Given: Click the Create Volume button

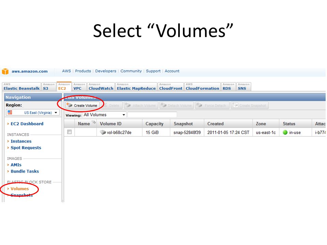Looking at the screenshot, I should click(82, 105).
